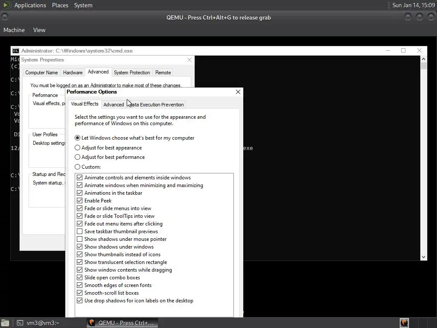Select Adjust for best performance
The image size is (437, 328).
coord(78,157)
